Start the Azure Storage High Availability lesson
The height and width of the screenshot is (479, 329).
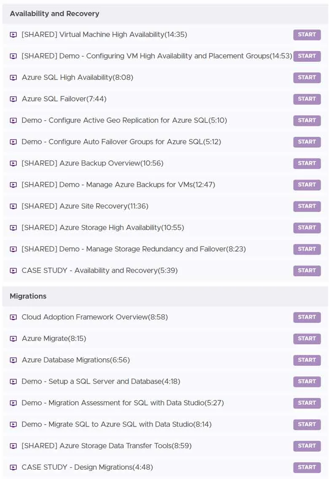(307, 228)
